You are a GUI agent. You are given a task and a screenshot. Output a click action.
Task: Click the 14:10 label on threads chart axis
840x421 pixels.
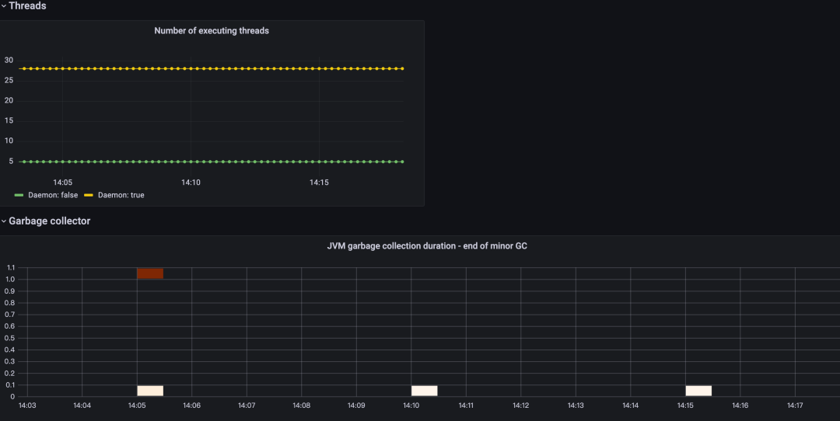pyautogui.click(x=191, y=183)
